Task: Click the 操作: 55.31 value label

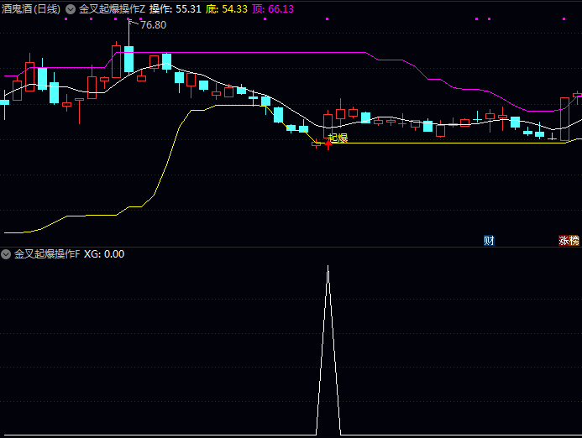Action: (175, 9)
